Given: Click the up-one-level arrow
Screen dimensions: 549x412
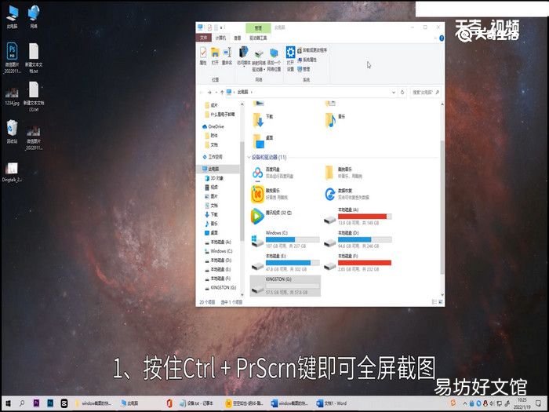Looking at the screenshot, I should point(222,92).
